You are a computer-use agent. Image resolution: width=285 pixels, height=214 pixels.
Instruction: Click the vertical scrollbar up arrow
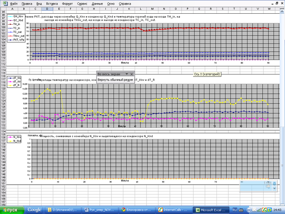tap(282, 11)
